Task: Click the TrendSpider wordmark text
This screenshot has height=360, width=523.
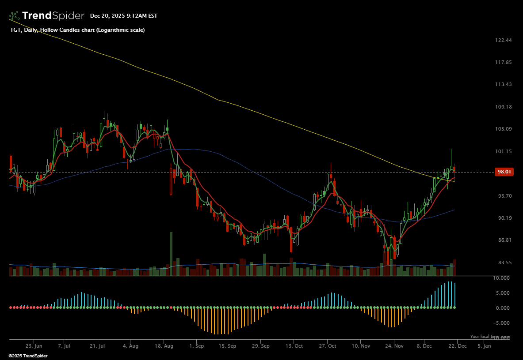Action: point(53,16)
